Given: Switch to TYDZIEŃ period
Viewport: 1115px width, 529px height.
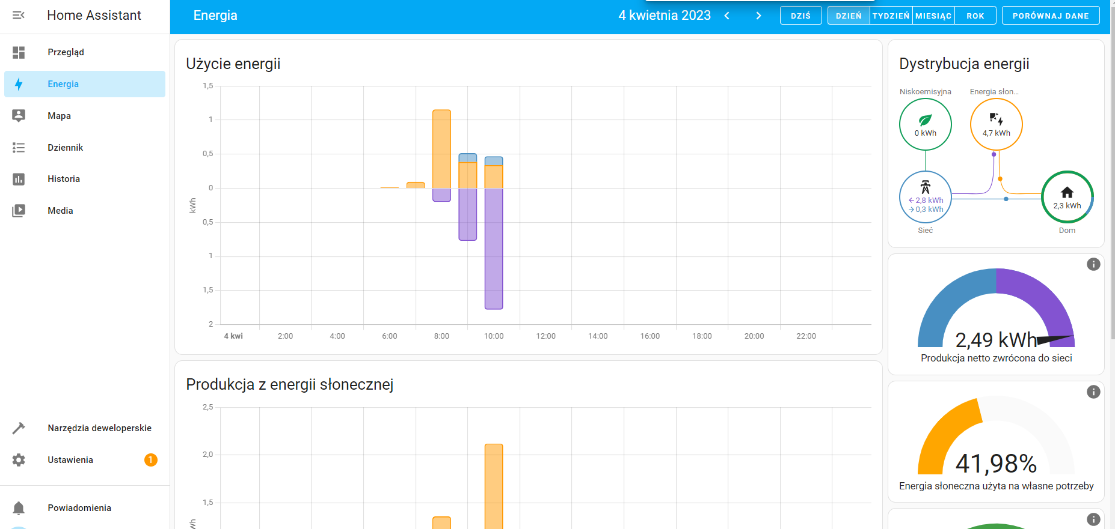Looking at the screenshot, I should pyautogui.click(x=891, y=16).
